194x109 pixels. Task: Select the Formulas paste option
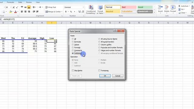[x=73, y=42]
